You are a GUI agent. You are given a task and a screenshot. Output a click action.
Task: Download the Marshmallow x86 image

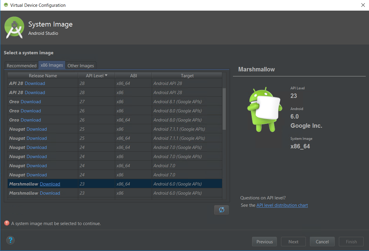pos(50,193)
